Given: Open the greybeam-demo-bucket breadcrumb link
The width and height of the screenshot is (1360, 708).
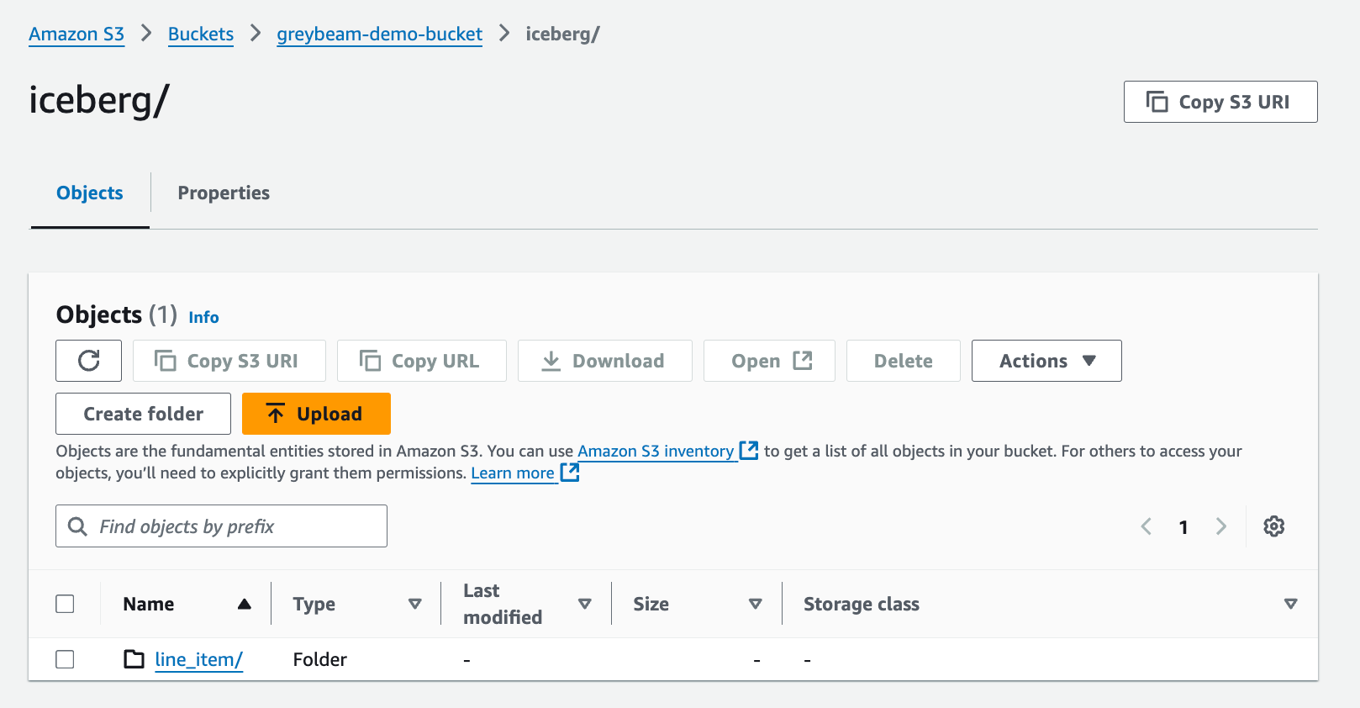Looking at the screenshot, I should [x=379, y=34].
